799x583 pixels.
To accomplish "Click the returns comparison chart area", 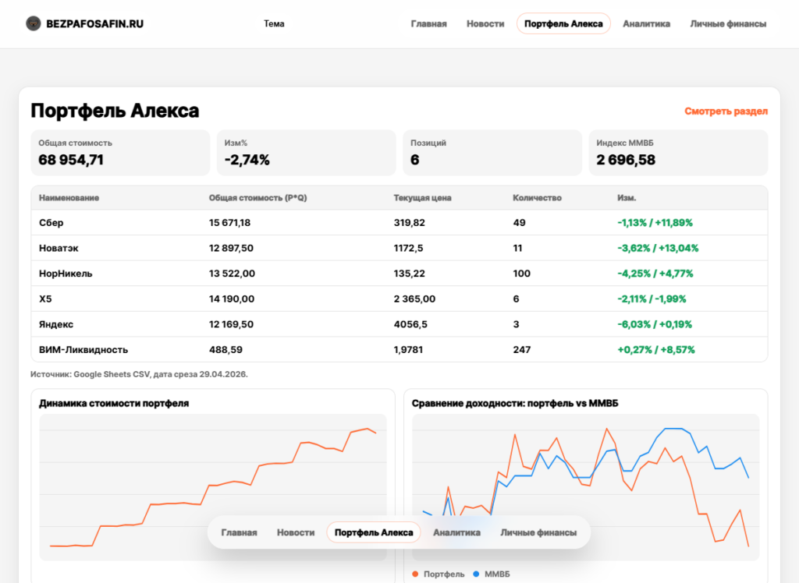I will pos(585,487).
